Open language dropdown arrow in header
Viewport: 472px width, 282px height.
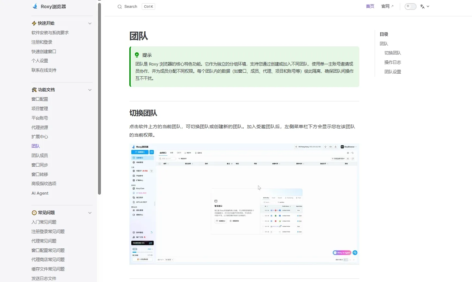coord(428,7)
